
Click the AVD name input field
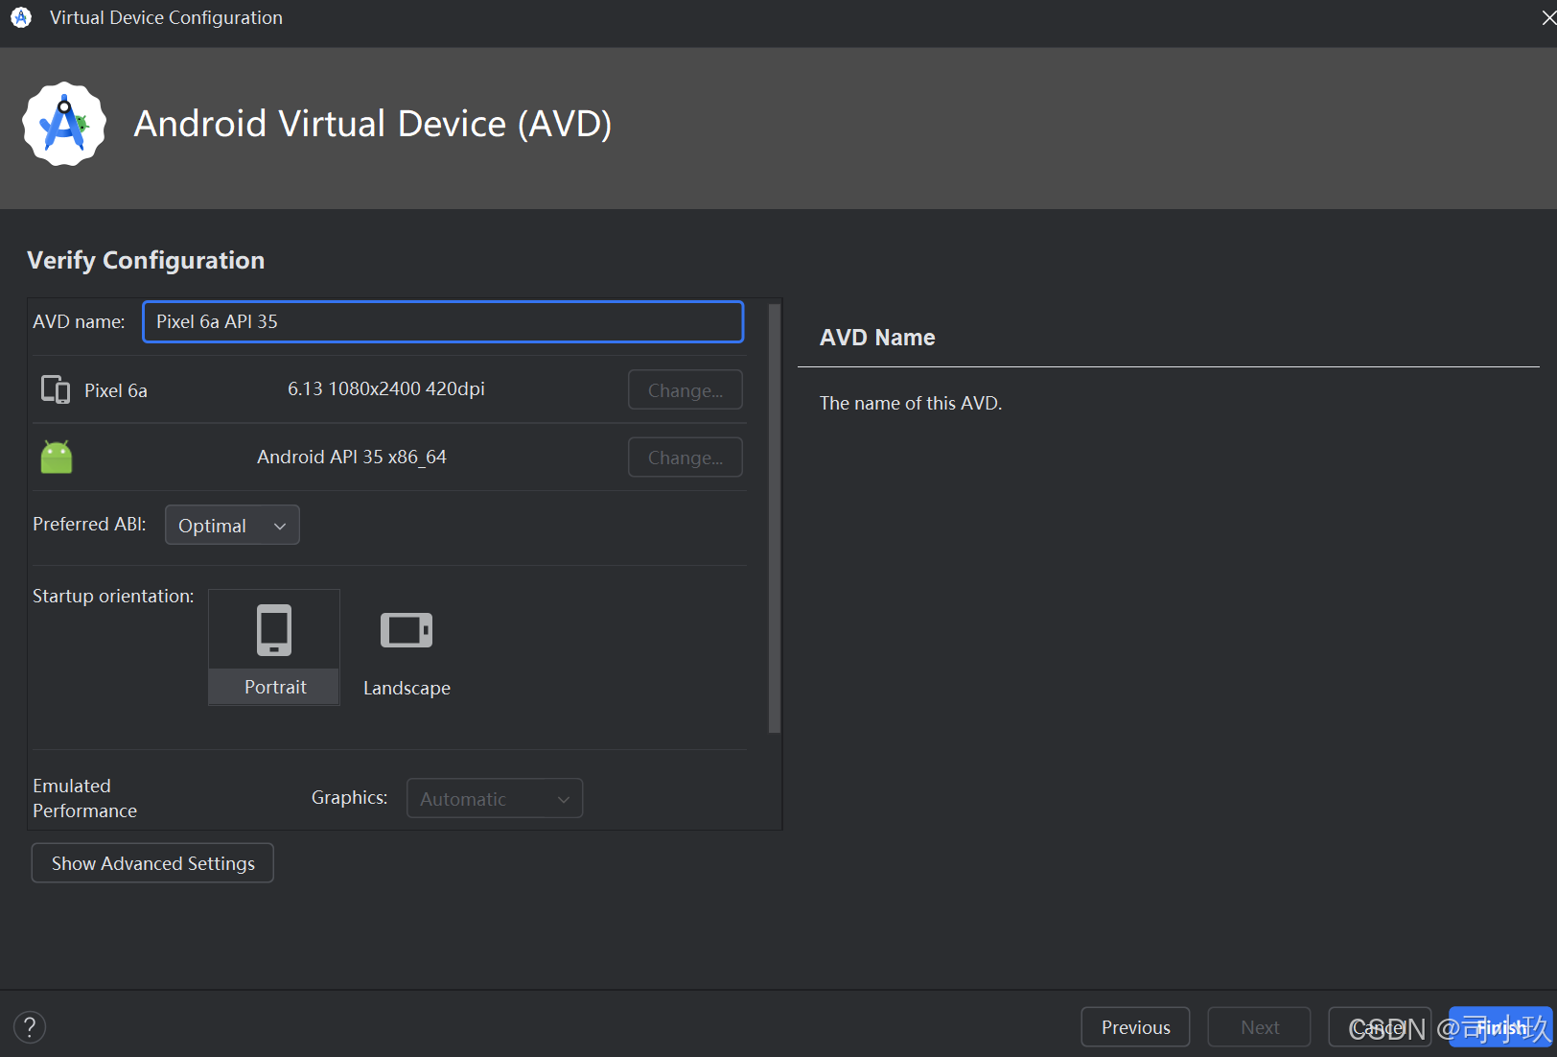click(x=443, y=321)
